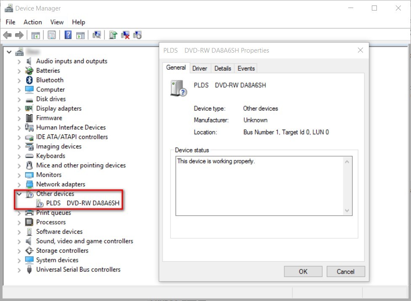
Task: Open the blue Help toolbar icon
Action: tap(68, 35)
